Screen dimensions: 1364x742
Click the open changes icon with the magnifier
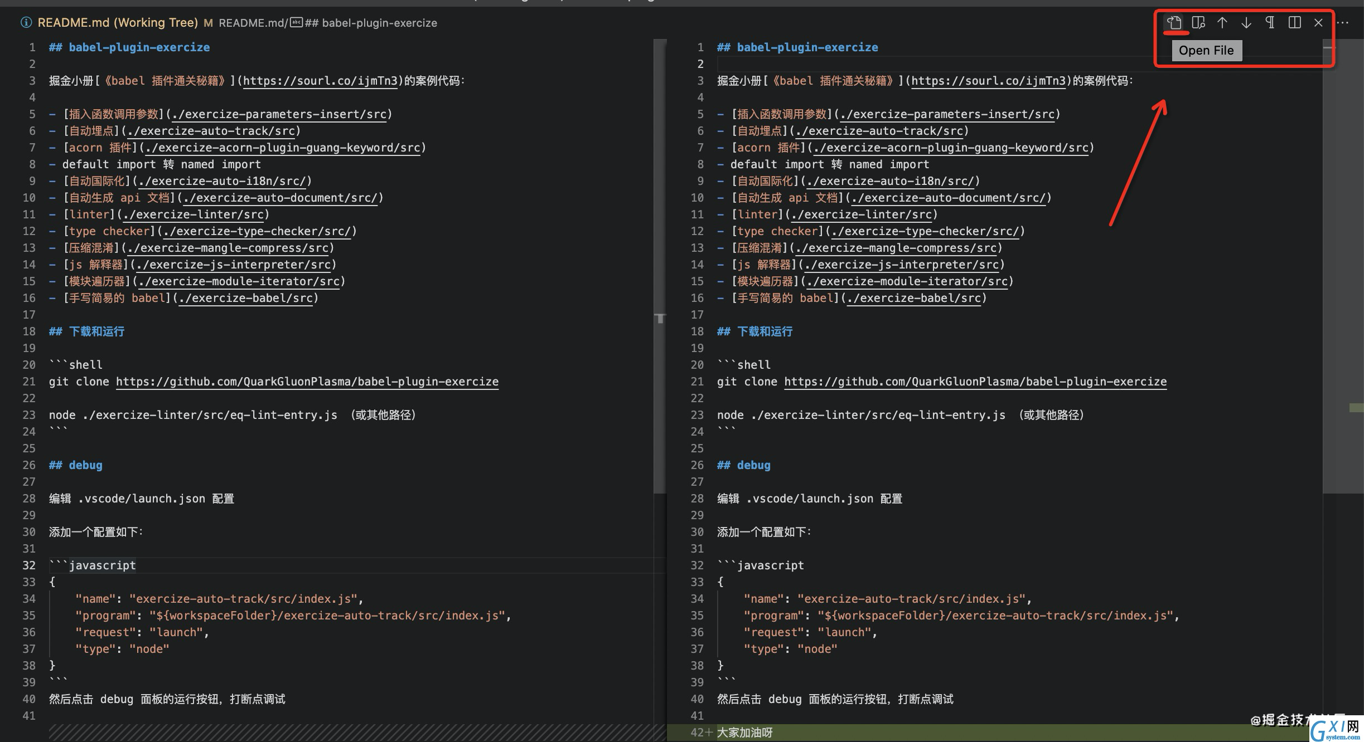pyautogui.click(x=1198, y=23)
